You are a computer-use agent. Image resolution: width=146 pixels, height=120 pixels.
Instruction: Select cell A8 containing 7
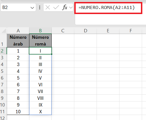click(x=18, y=91)
